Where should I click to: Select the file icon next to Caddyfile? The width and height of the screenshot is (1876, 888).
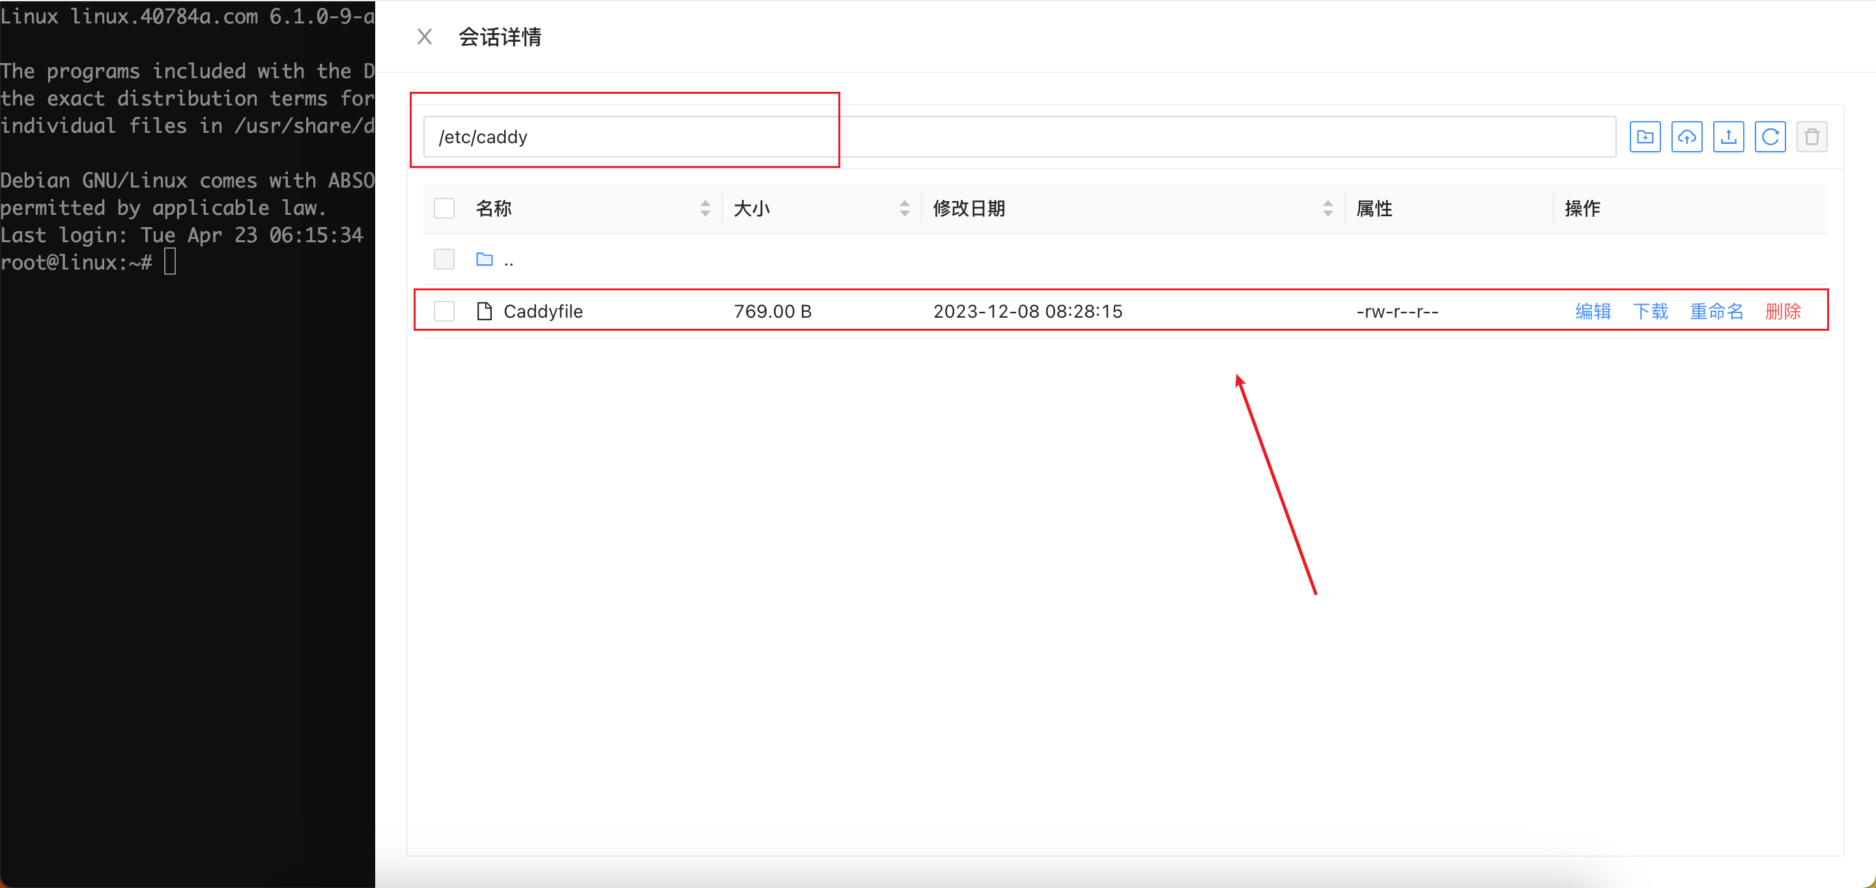[x=483, y=311]
